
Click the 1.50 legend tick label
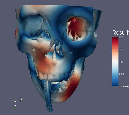121,62
